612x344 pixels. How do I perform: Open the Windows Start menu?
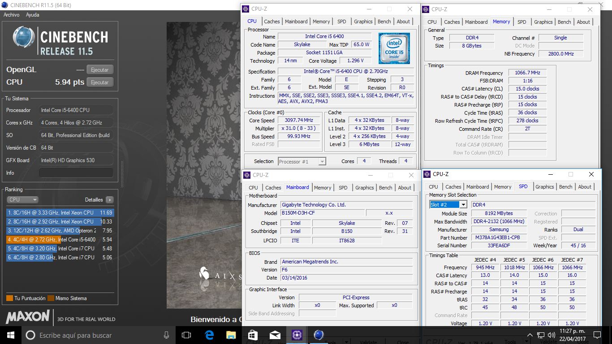11,335
